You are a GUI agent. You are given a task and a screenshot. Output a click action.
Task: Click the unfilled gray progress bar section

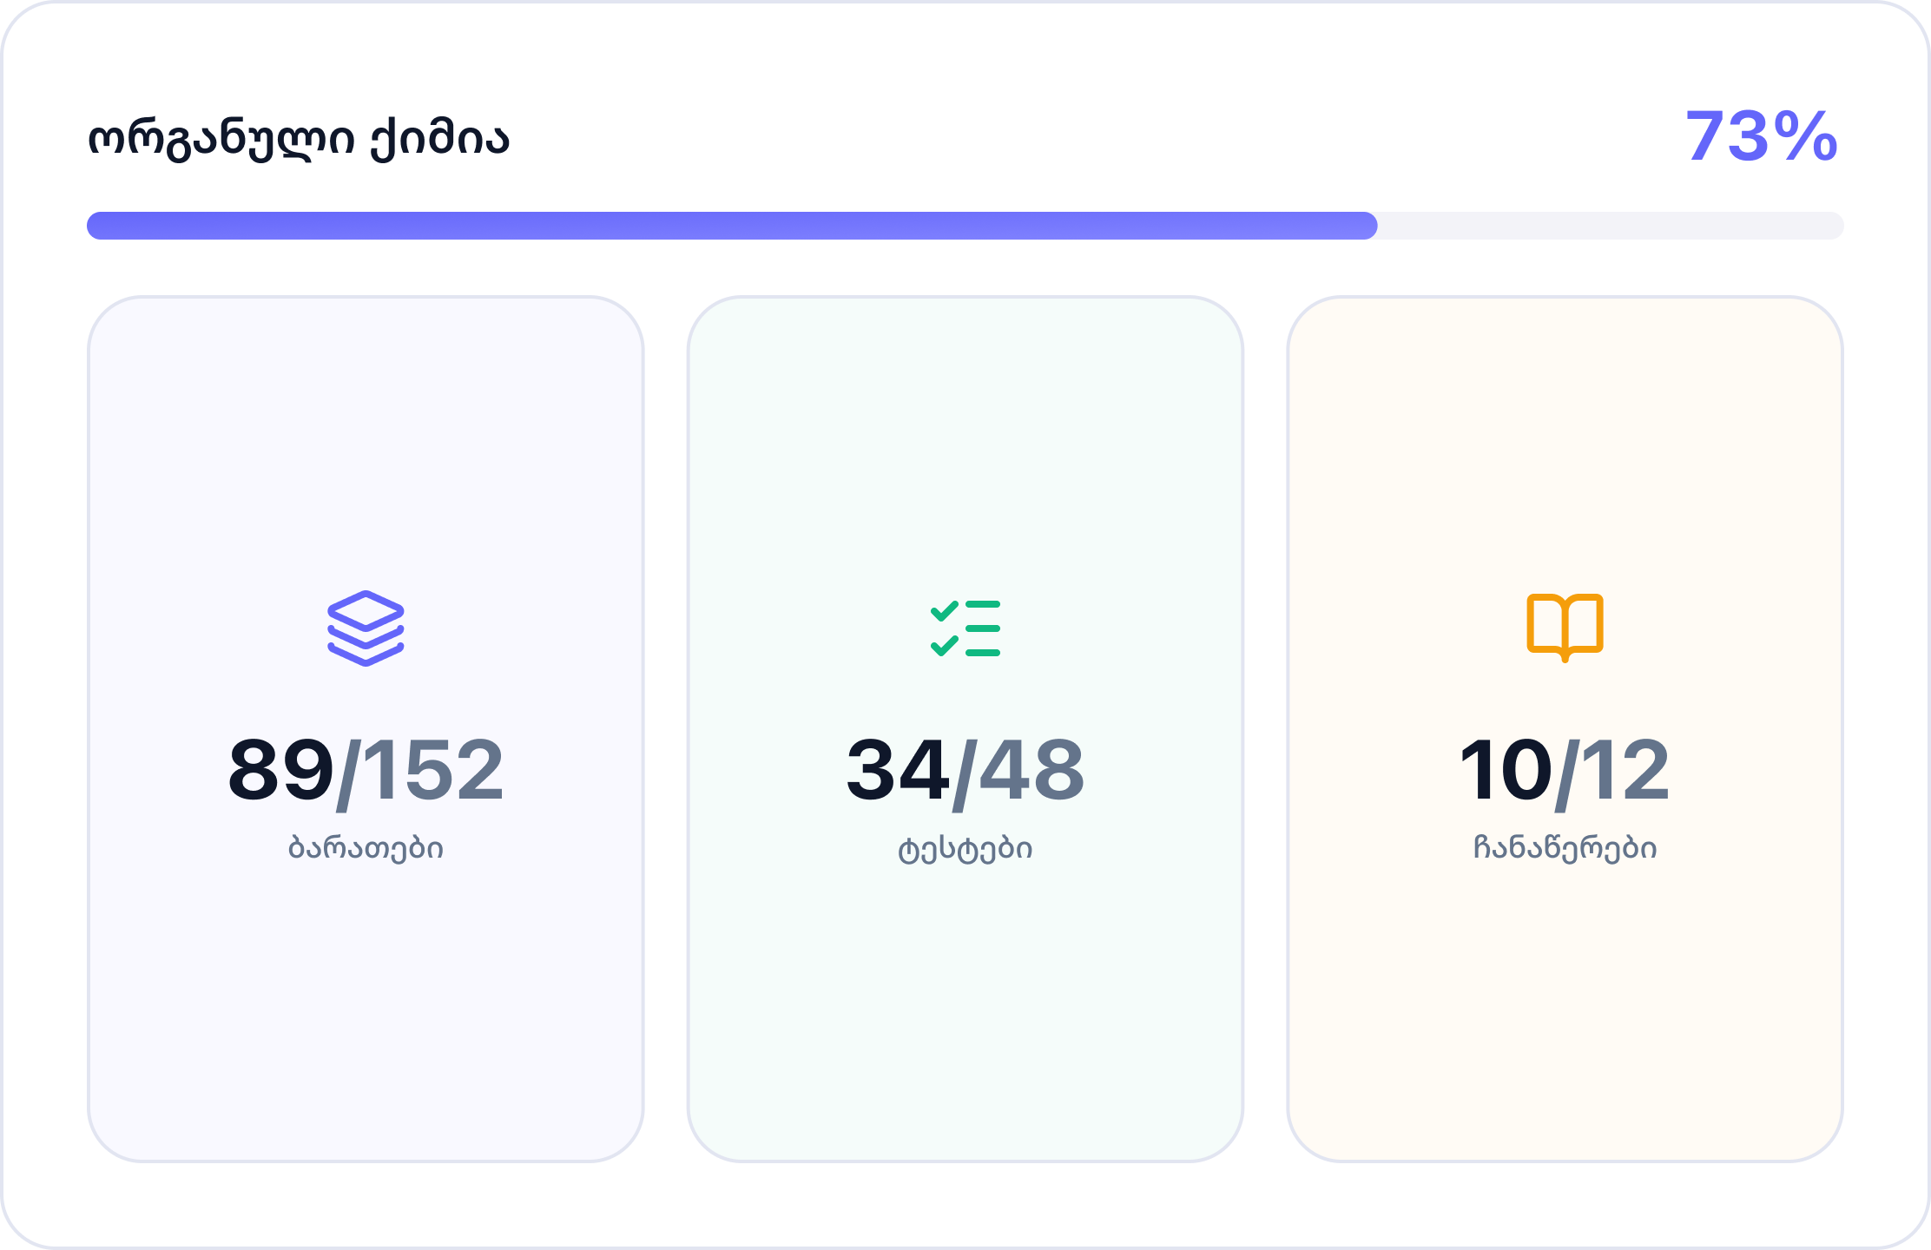coord(1611,226)
